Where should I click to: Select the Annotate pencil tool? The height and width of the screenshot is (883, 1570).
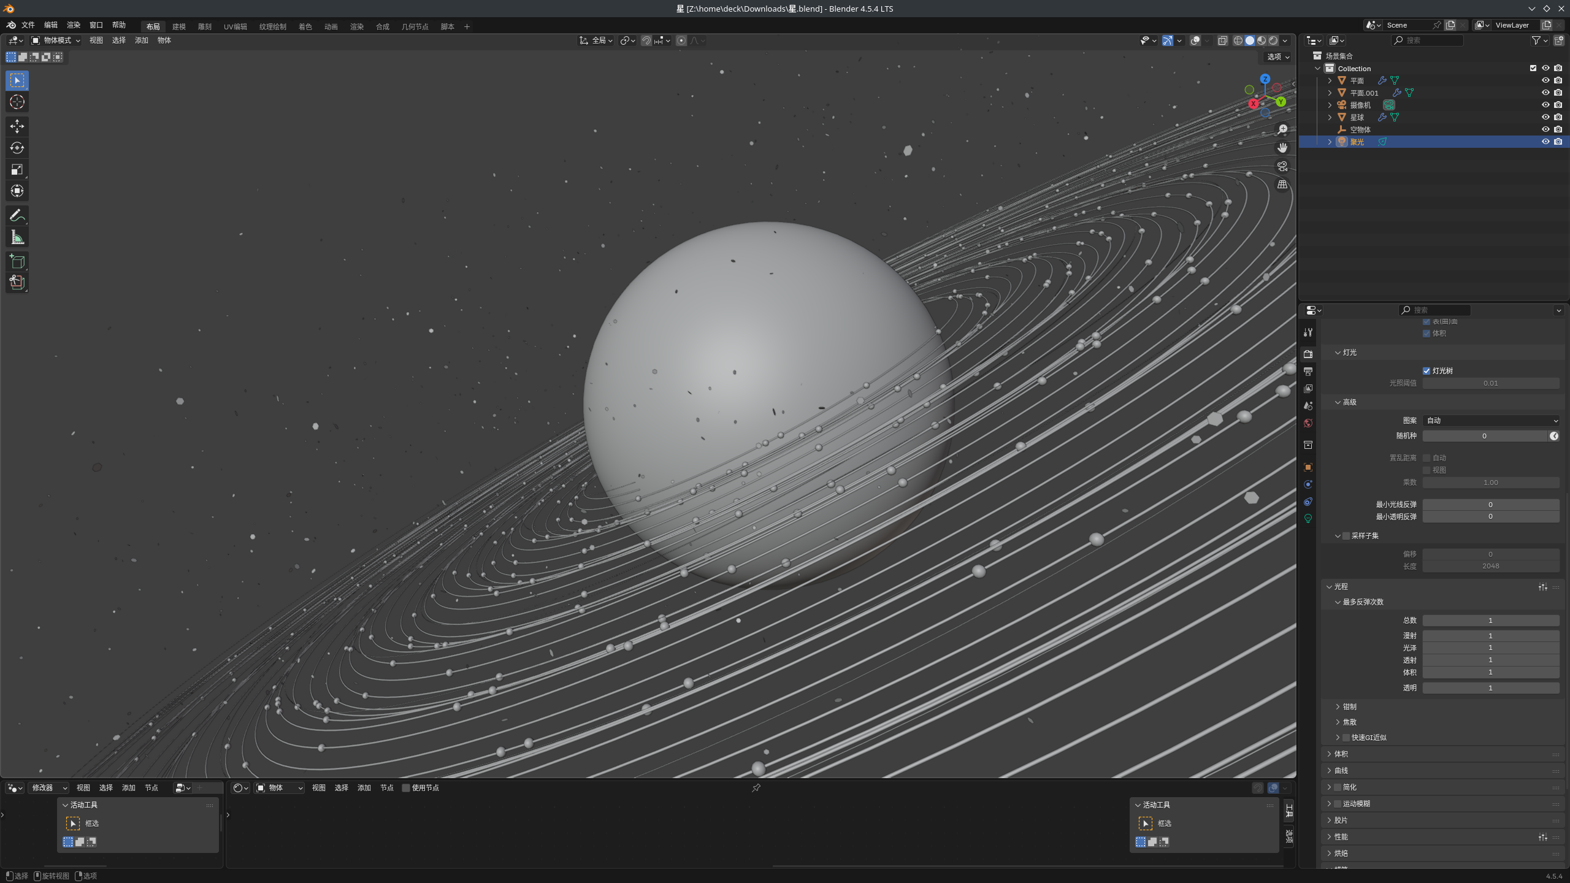tap(17, 216)
